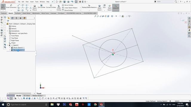Click Linear Sketch Pattern
This screenshot has height=107, width=191.
70,8
